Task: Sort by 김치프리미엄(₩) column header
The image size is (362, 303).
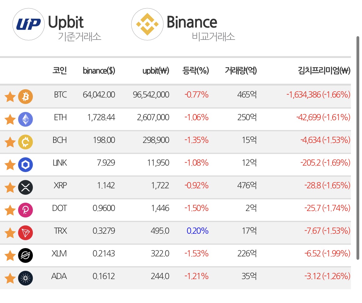Action: tap(324, 71)
